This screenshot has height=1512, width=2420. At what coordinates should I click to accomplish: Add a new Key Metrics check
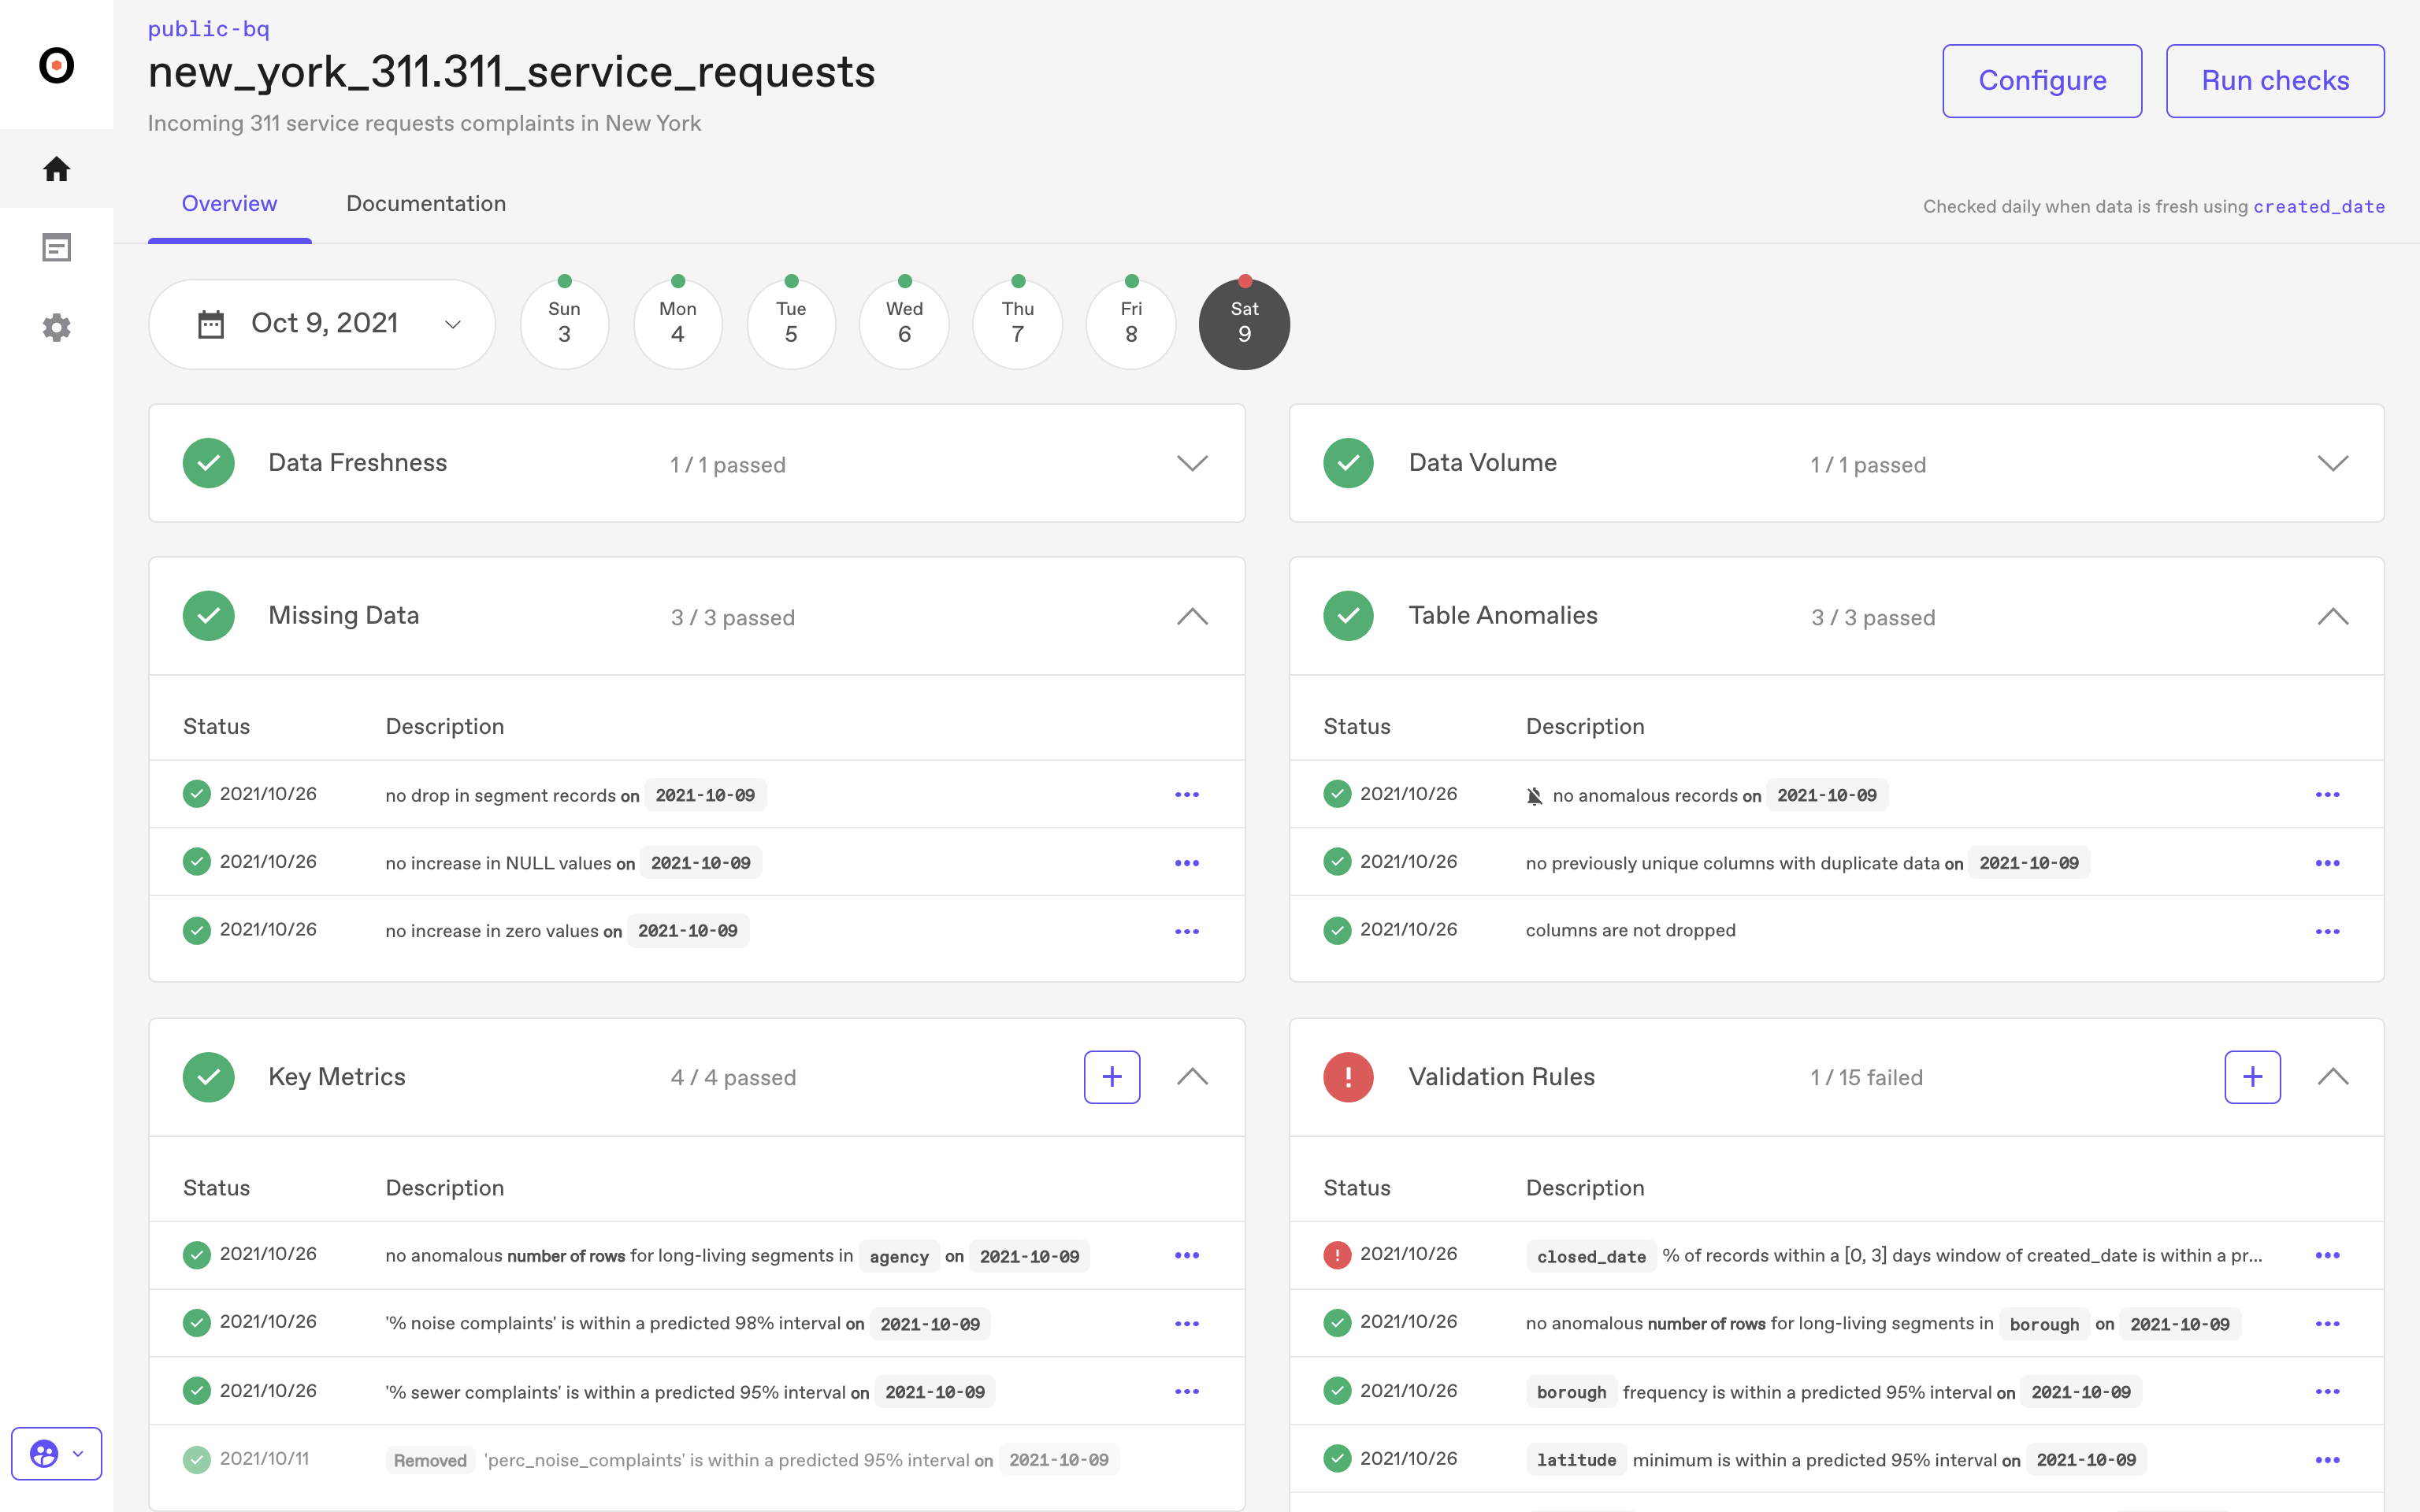pyautogui.click(x=1111, y=1077)
